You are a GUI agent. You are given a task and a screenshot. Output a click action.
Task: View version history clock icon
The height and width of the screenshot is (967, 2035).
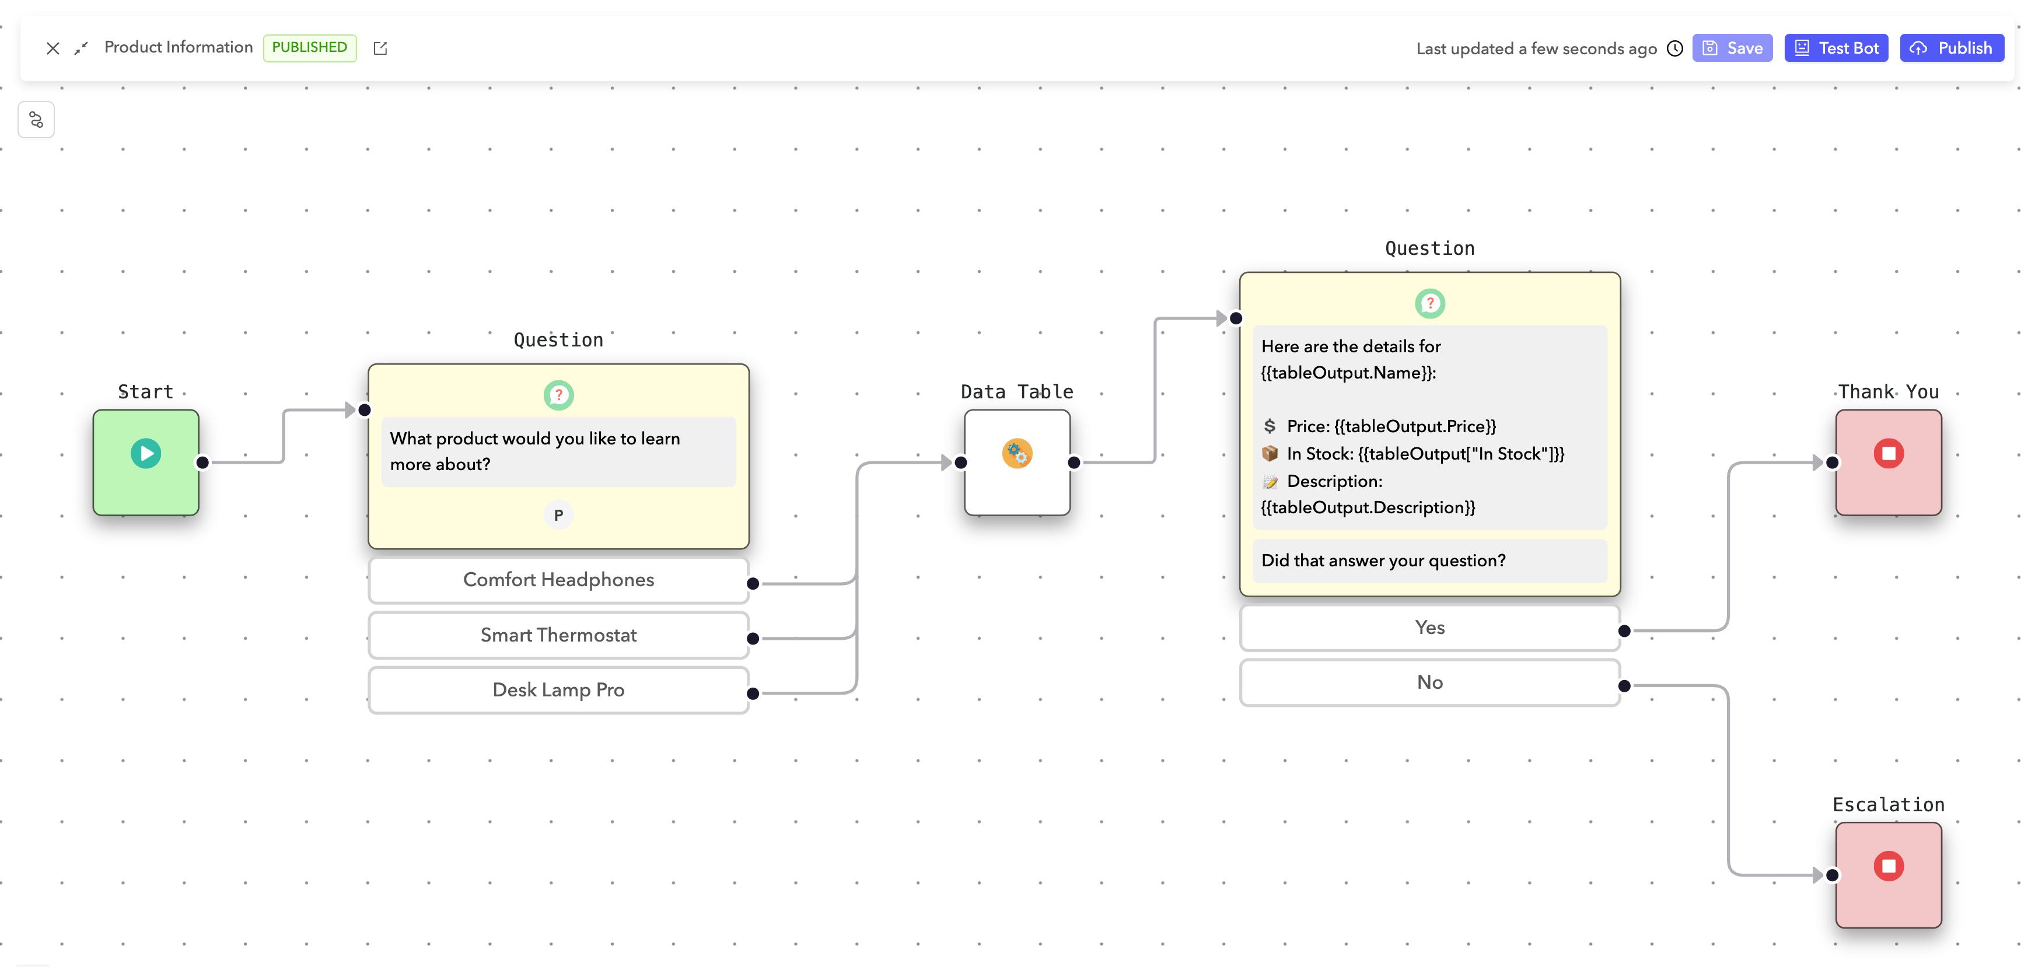point(1675,48)
